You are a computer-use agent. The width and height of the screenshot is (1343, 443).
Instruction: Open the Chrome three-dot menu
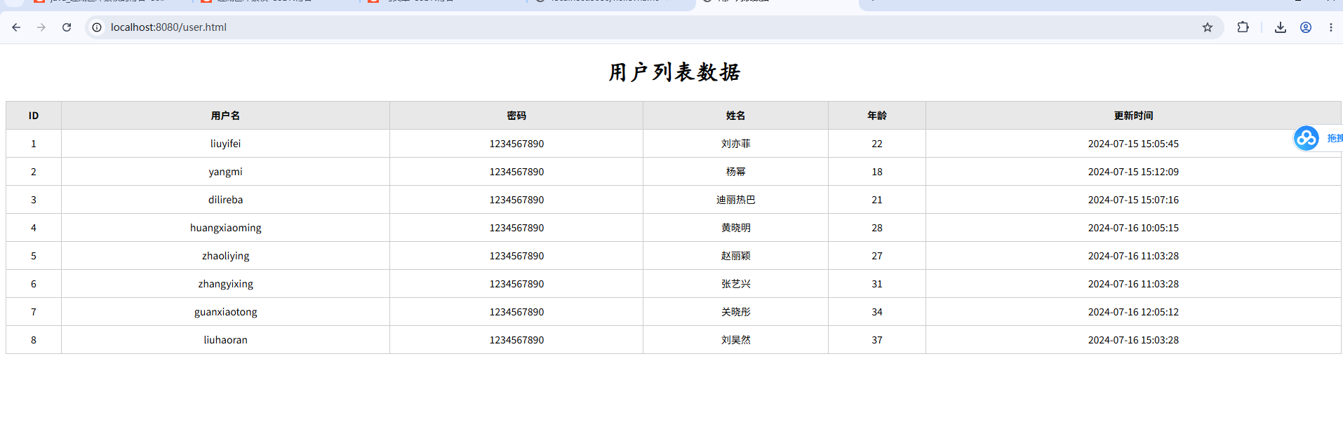1331,27
